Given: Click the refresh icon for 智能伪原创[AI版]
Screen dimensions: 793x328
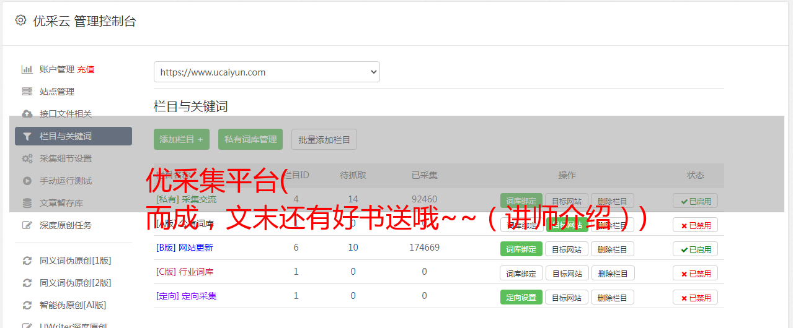Looking at the screenshot, I should 27,305.
